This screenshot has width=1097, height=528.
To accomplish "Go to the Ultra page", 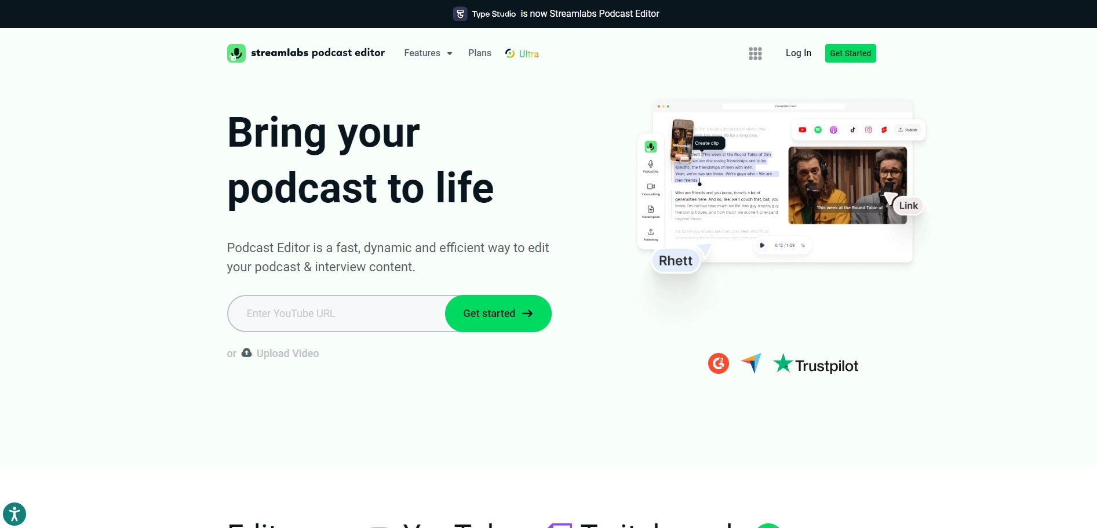I will tap(522, 53).
